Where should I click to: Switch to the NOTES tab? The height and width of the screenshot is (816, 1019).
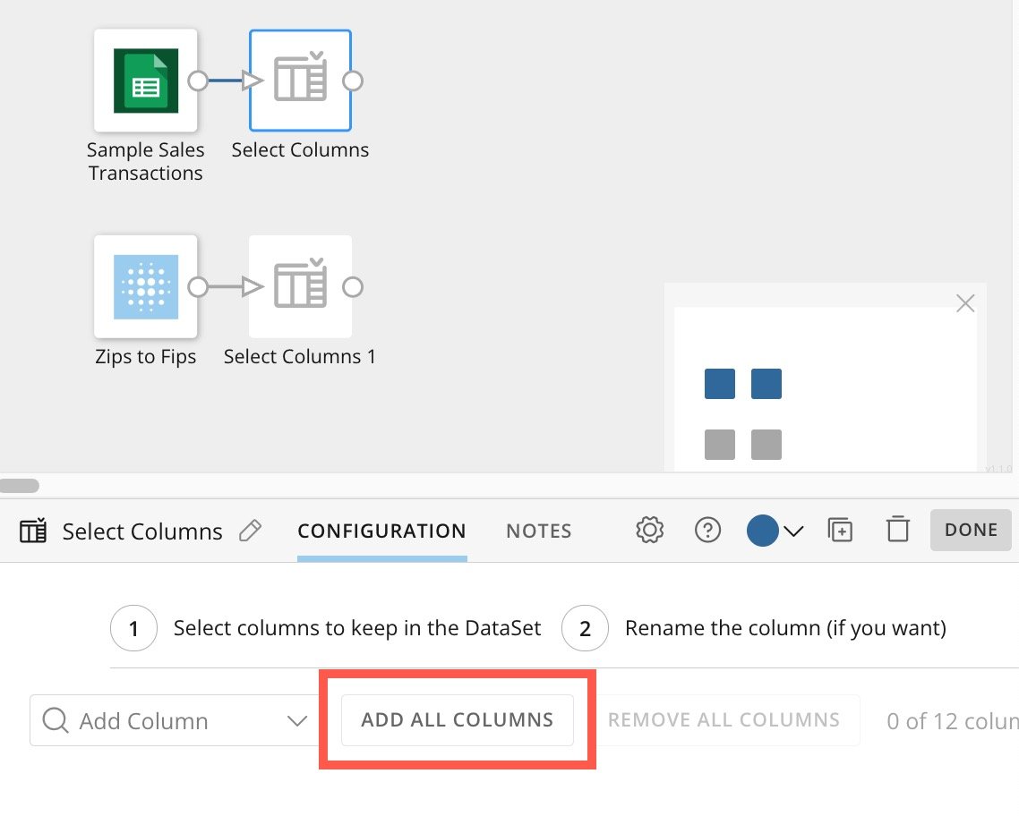tap(539, 531)
